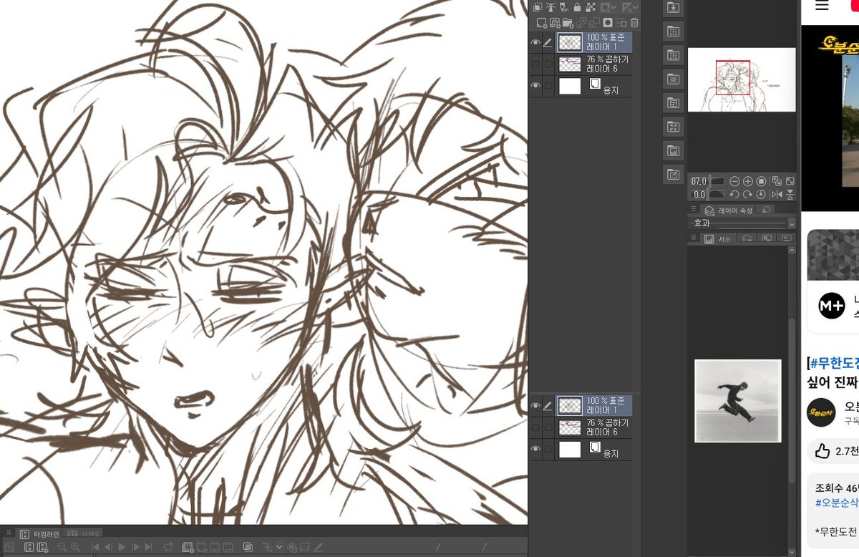Click the M+ ad logo in browser
This screenshot has height=557, width=859.
click(831, 305)
